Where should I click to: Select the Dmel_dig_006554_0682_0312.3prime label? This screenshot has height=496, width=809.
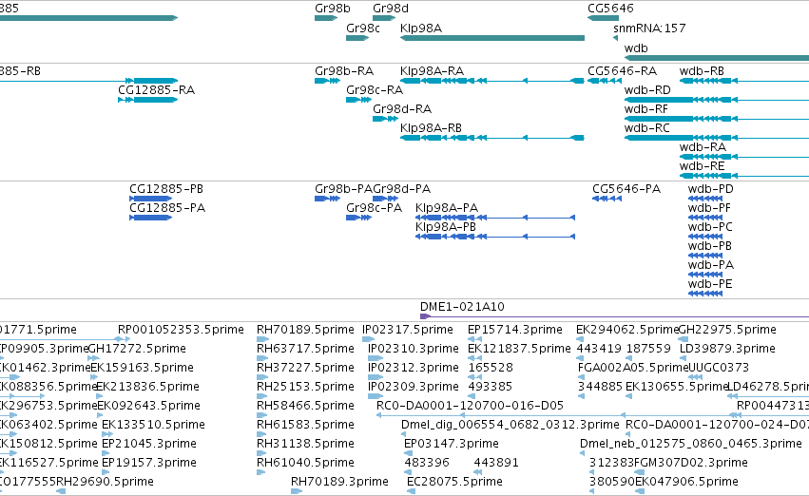[510, 425]
